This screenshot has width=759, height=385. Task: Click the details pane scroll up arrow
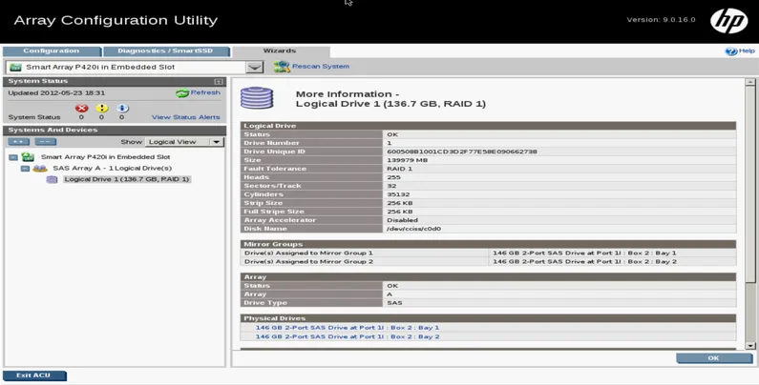(750, 83)
